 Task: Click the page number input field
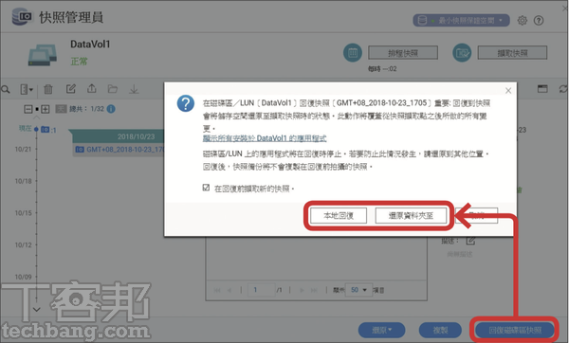(261, 290)
